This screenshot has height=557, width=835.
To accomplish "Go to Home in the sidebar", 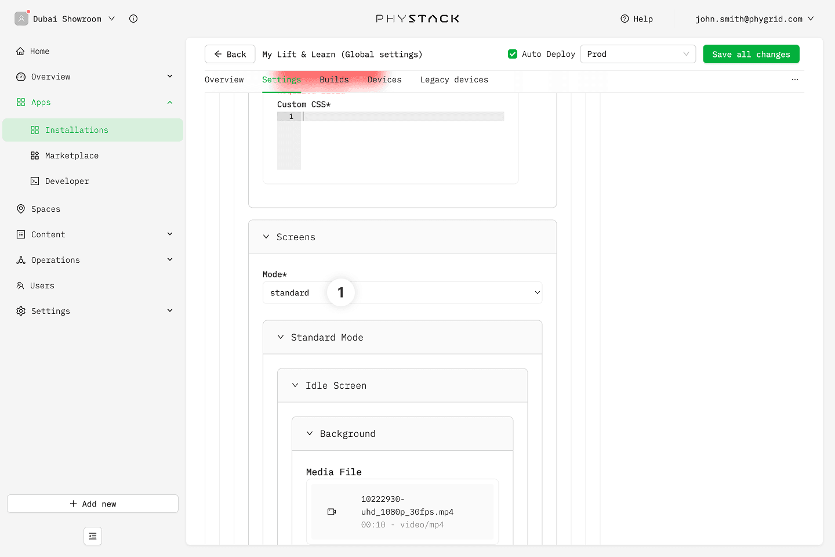I will tap(93, 51).
